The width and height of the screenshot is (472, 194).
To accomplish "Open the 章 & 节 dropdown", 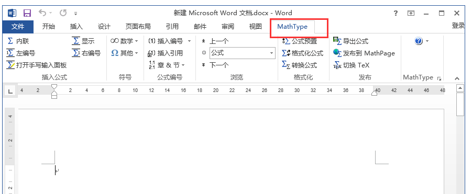I will pyautogui.click(x=167, y=65).
